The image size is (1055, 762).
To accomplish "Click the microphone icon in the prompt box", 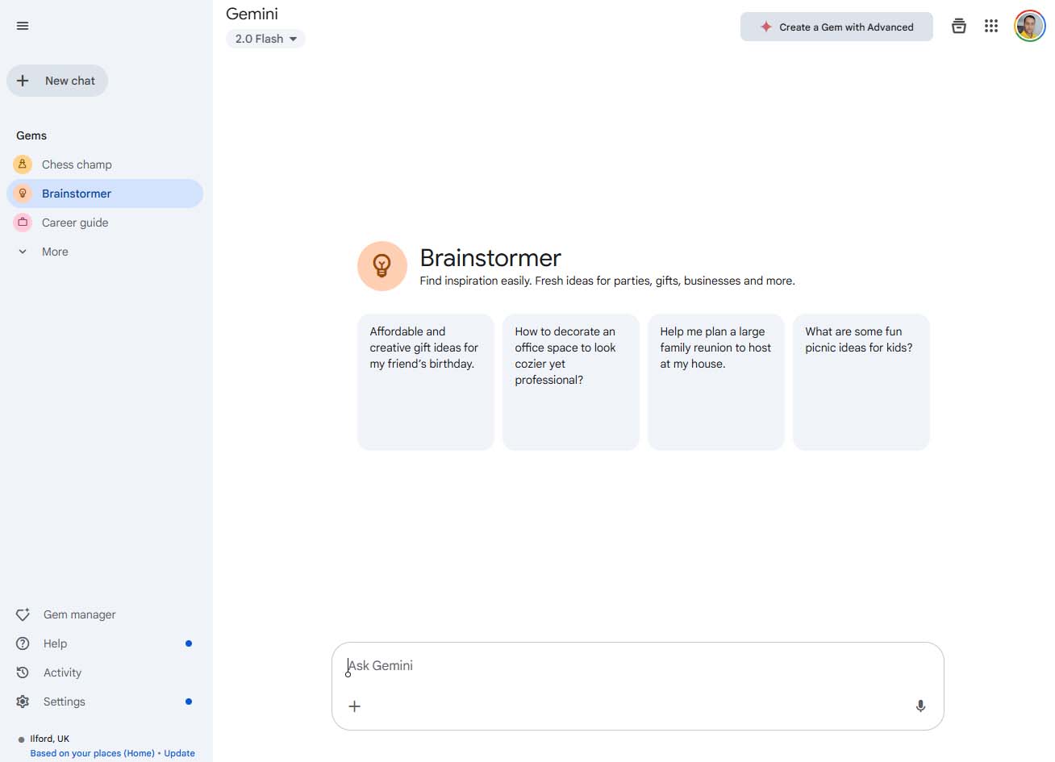I will pos(920,706).
